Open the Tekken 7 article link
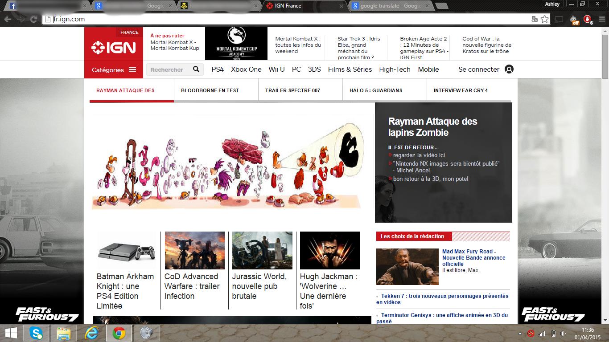Viewport: 609px width, 342px height. pyautogui.click(x=442, y=299)
